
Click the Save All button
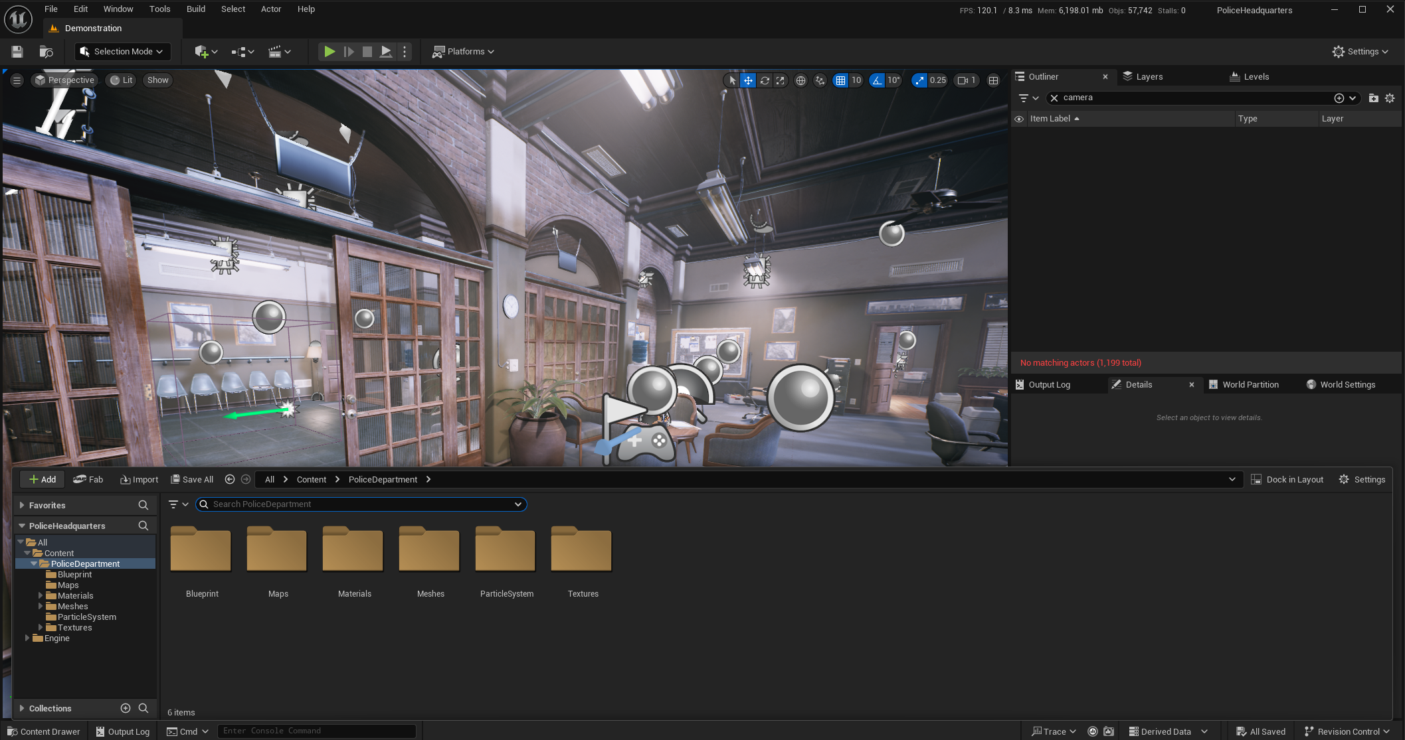tap(192, 480)
